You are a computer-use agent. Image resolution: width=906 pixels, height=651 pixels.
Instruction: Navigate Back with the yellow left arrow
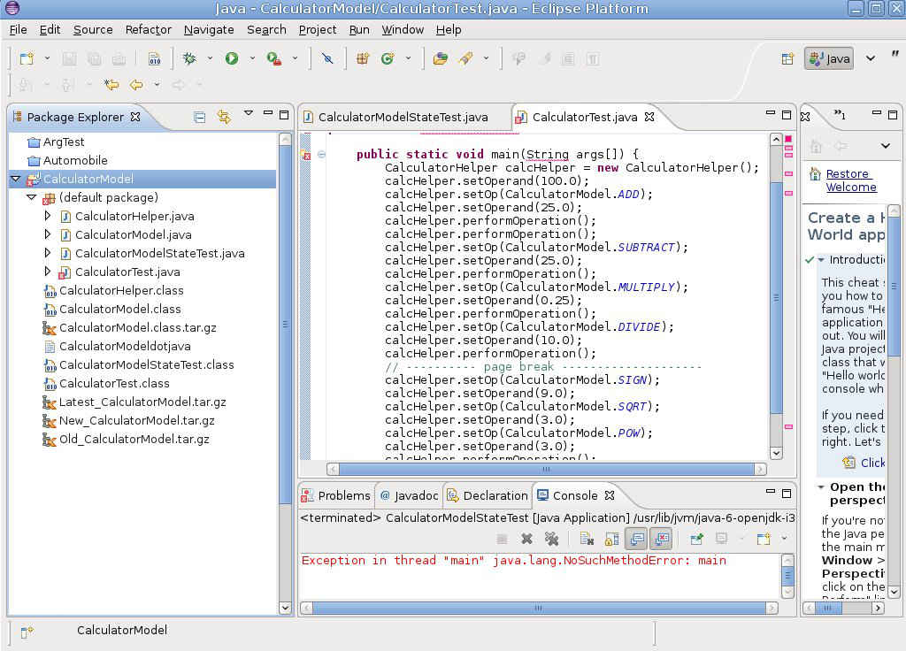(x=136, y=85)
